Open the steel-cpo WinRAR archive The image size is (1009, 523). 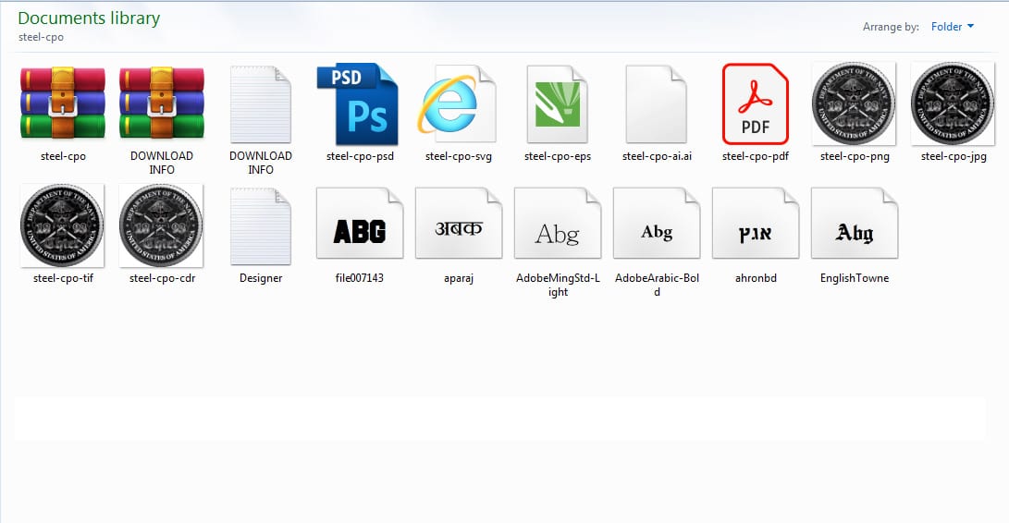tap(62, 103)
